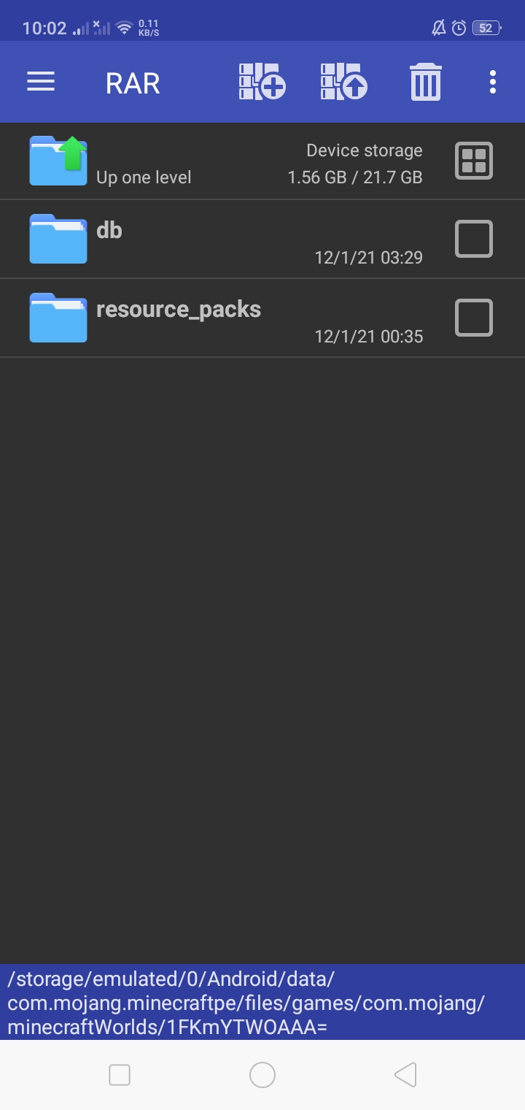Image resolution: width=525 pixels, height=1110 pixels.
Task: Tap the resource_packs folder icon
Action: pyautogui.click(x=58, y=318)
